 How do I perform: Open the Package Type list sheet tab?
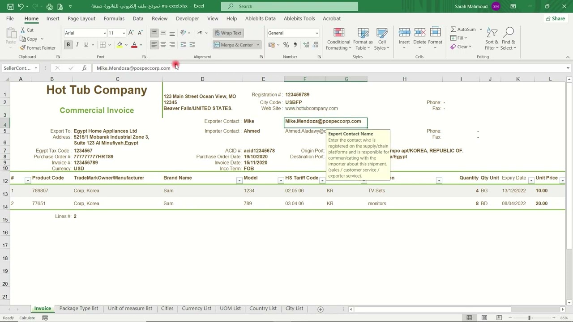click(x=79, y=309)
